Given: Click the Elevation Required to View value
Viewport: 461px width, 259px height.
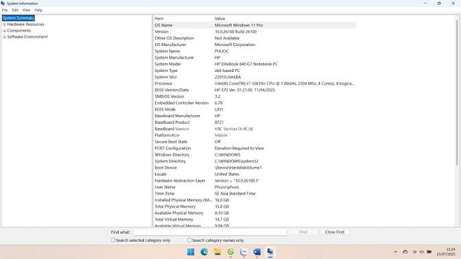Looking at the screenshot, I should [239, 148].
